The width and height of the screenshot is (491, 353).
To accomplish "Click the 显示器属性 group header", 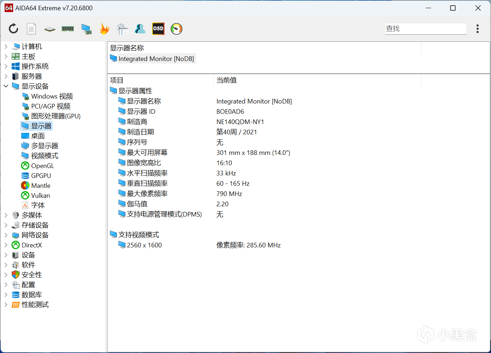I will click(x=135, y=91).
